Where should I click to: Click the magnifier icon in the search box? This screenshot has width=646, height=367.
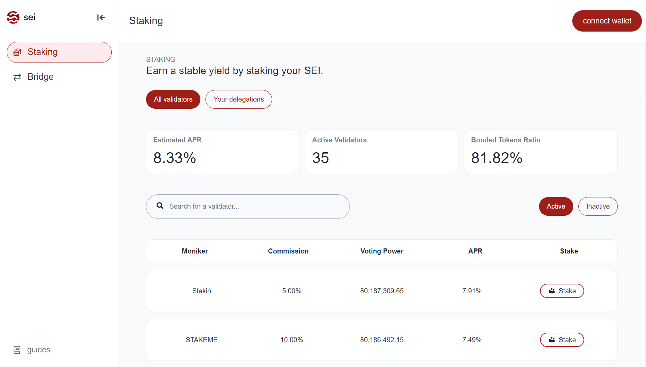[160, 206]
